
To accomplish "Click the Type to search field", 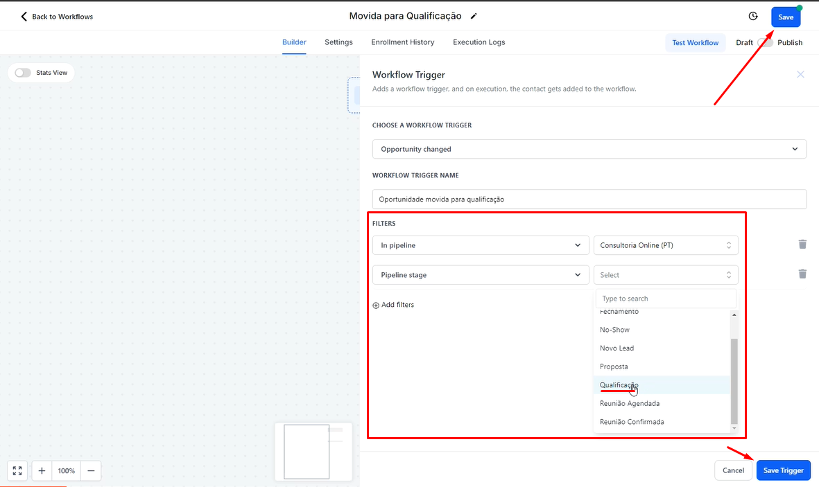I will [x=665, y=299].
